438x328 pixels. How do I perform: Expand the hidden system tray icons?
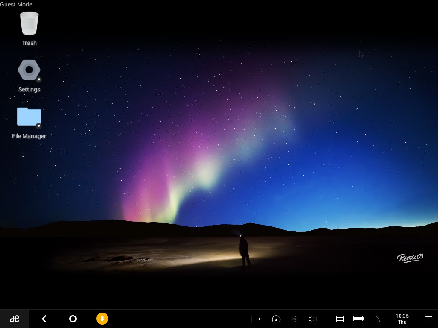(x=259, y=319)
